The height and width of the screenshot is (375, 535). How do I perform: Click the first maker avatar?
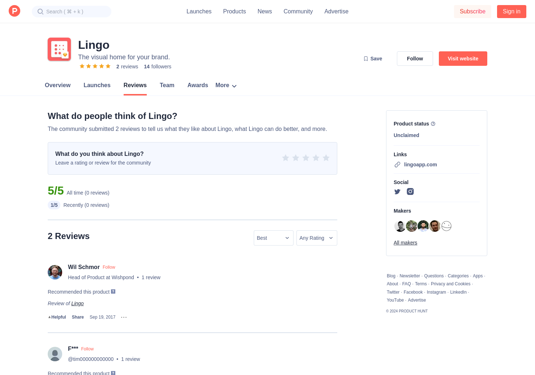point(400,226)
